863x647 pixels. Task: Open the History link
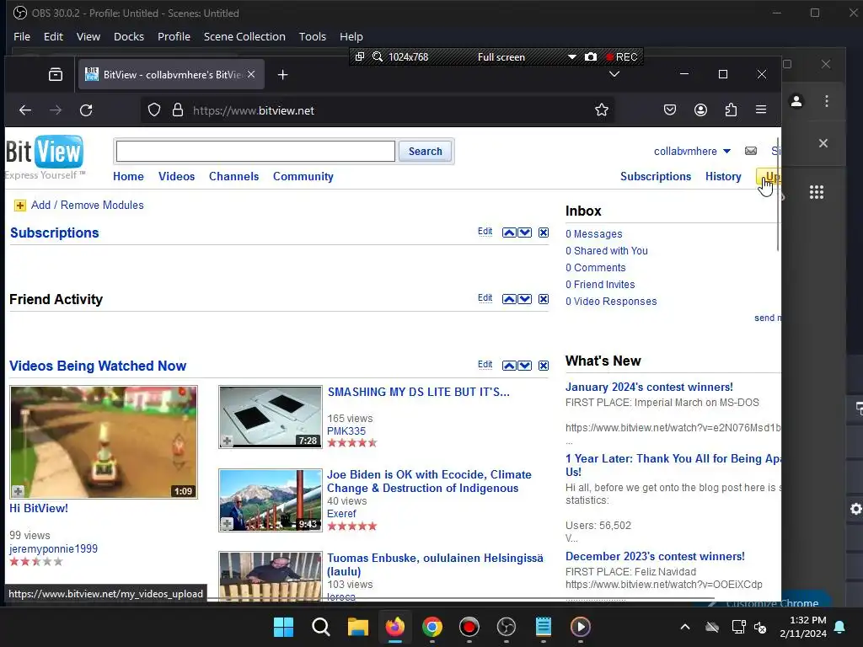point(723,176)
